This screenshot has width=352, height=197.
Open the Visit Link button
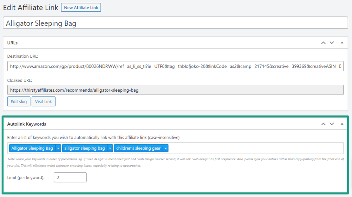click(43, 102)
